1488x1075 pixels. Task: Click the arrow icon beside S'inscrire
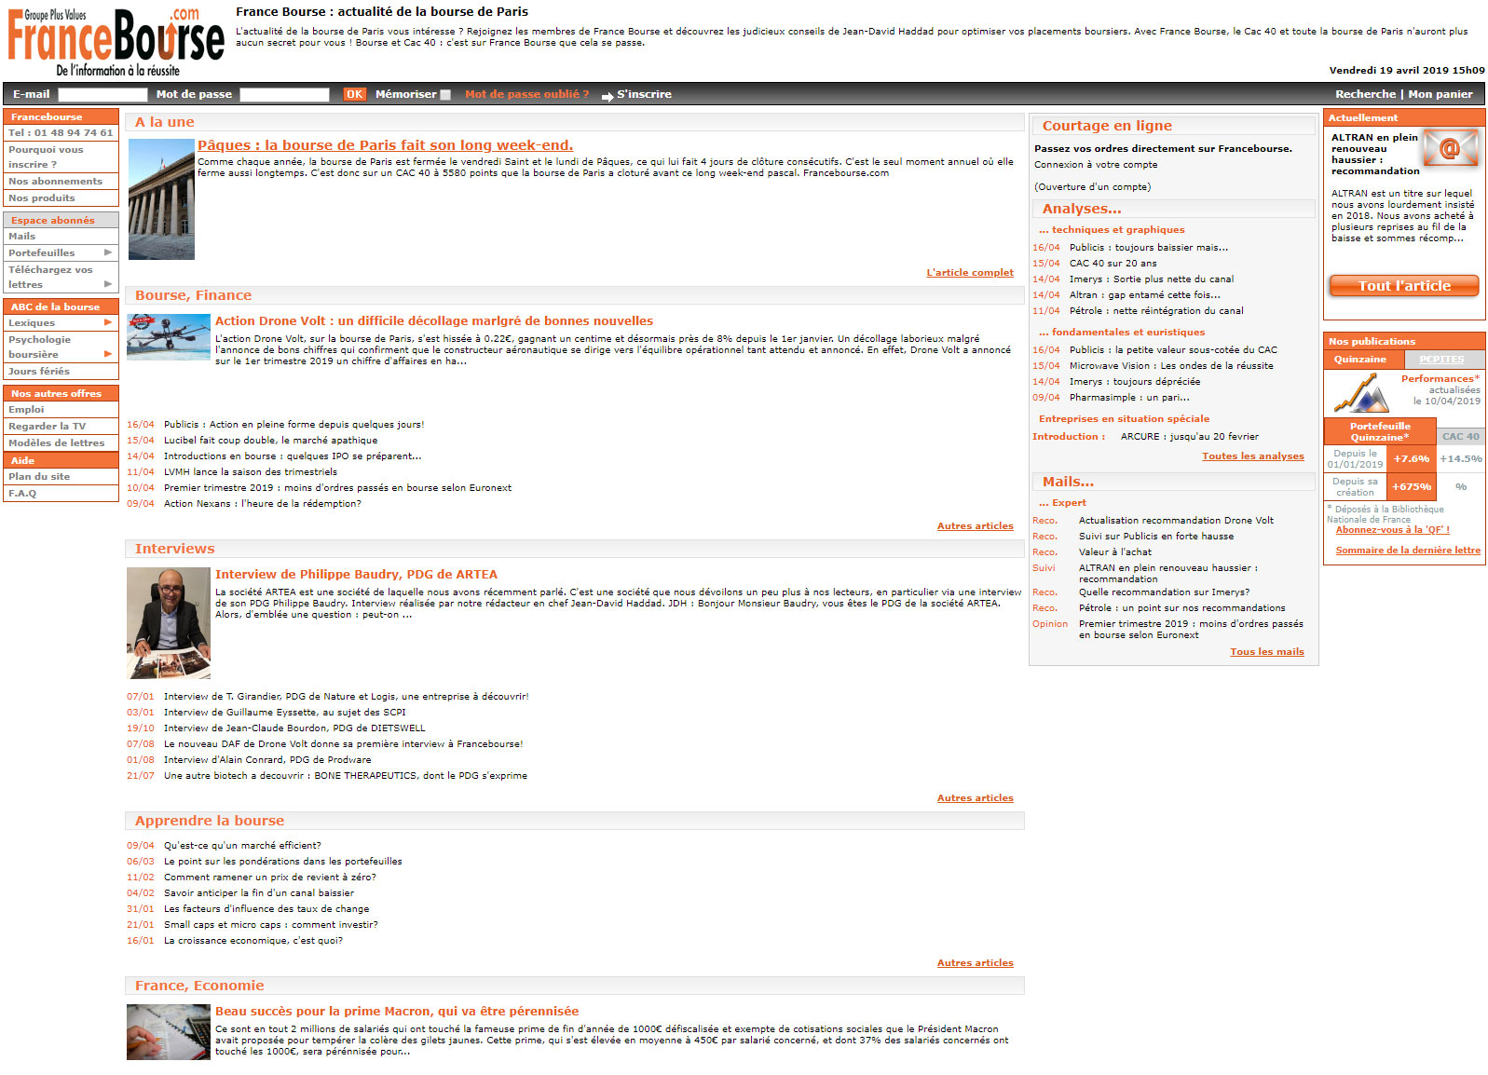point(607,96)
